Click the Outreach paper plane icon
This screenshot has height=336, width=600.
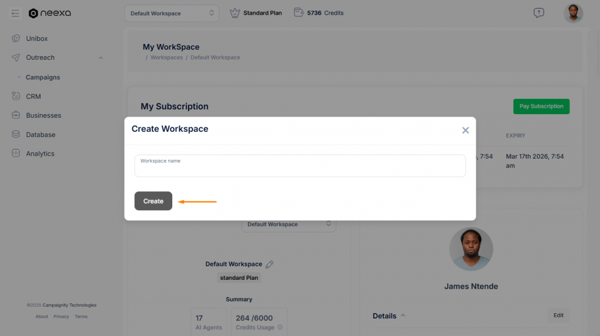[x=16, y=57]
